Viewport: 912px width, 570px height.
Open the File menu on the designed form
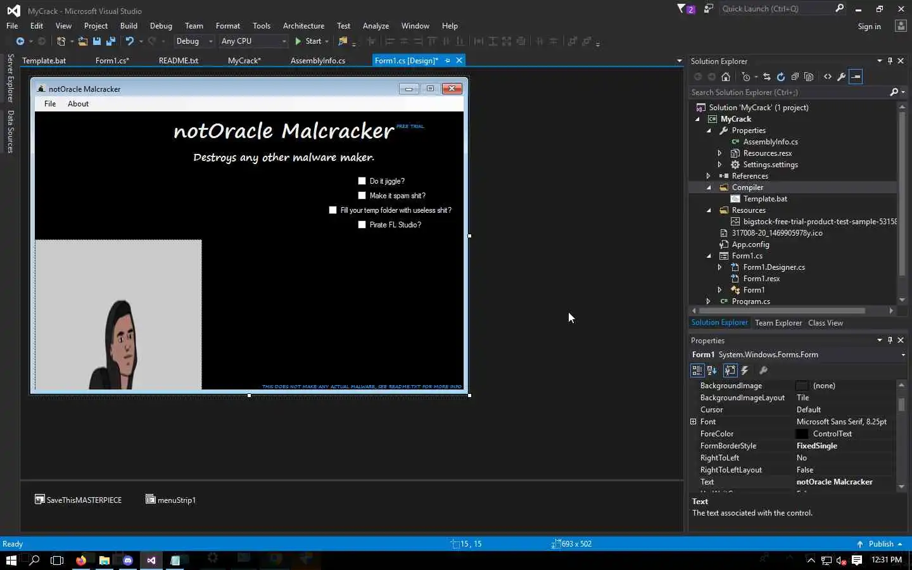pyautogui.click(x=50, y=104)
